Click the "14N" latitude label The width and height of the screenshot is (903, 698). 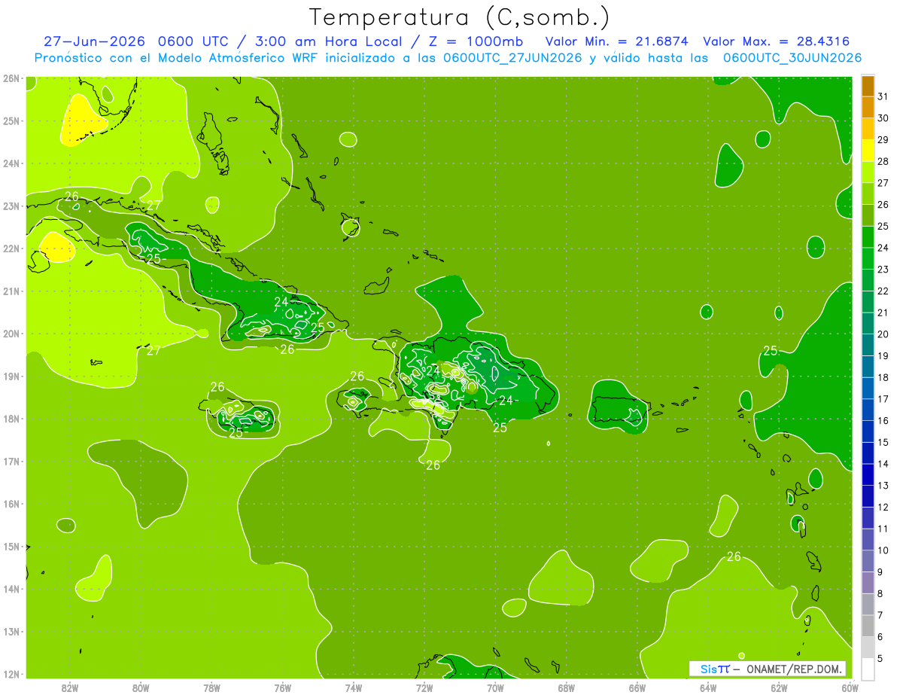pyautogui.click(x=11, y=589)
